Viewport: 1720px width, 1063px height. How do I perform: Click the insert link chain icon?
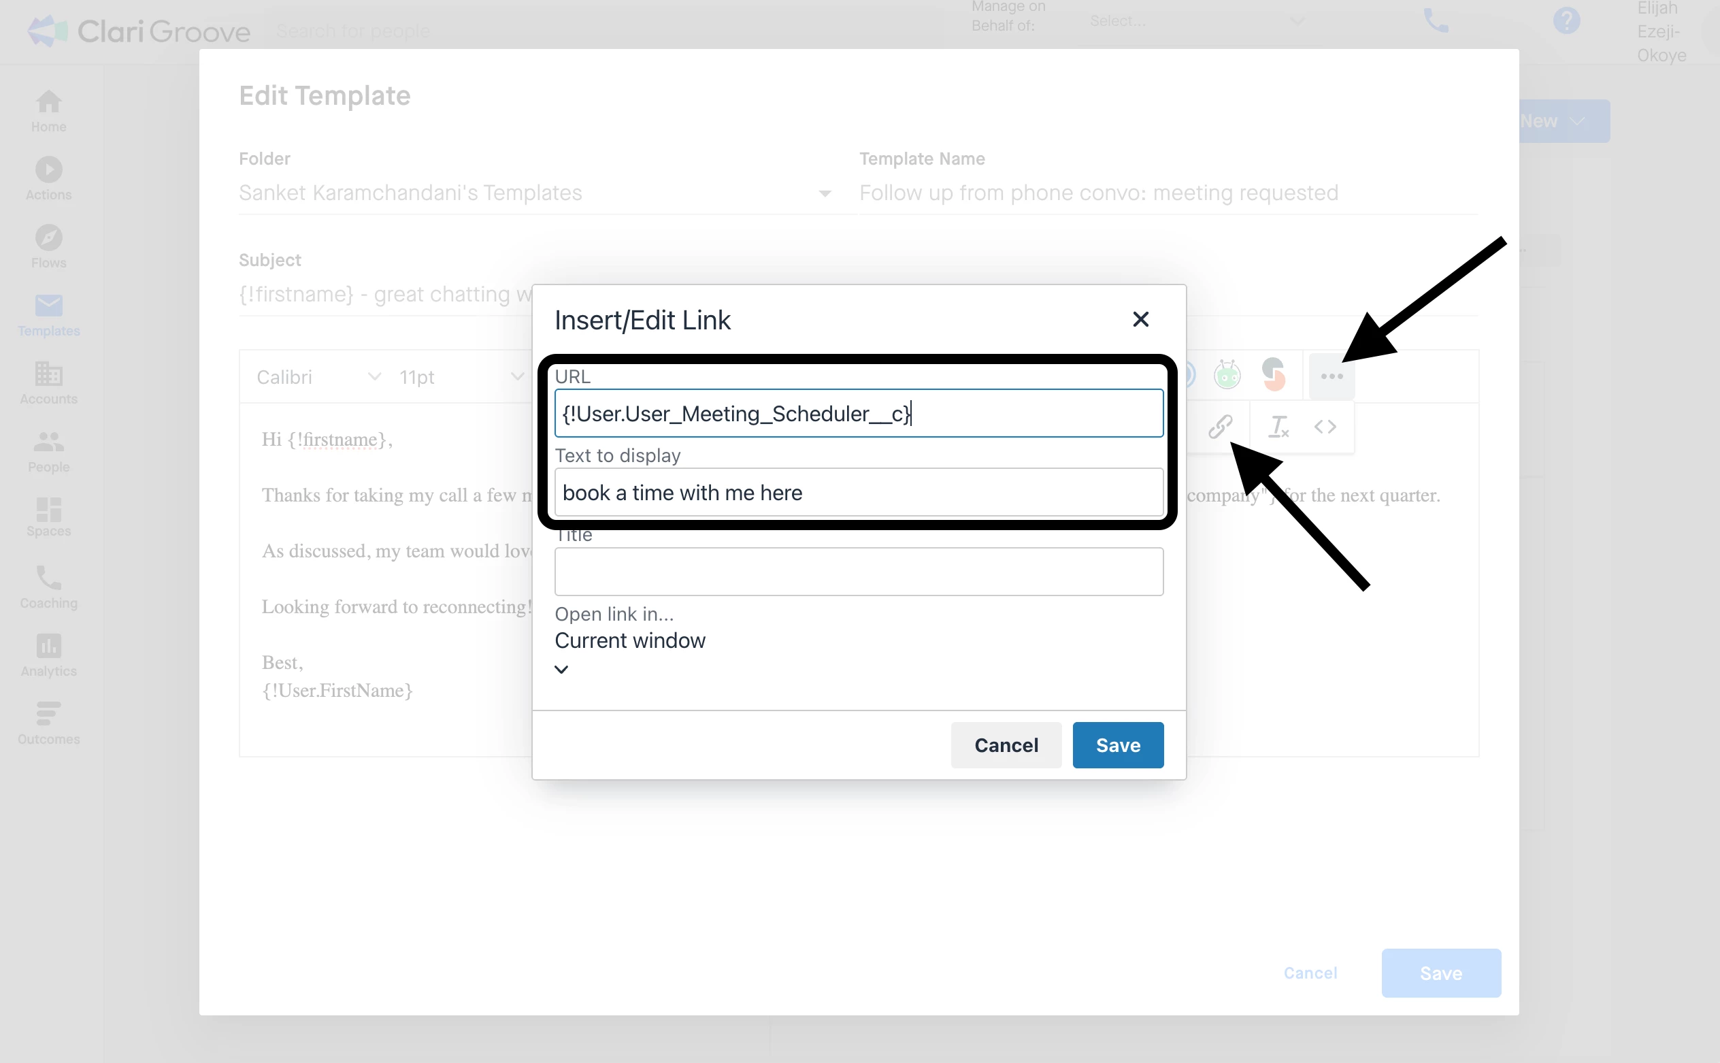[1219, 426]
